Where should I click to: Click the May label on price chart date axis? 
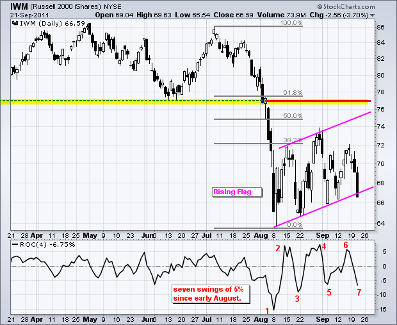click(90, 236)
